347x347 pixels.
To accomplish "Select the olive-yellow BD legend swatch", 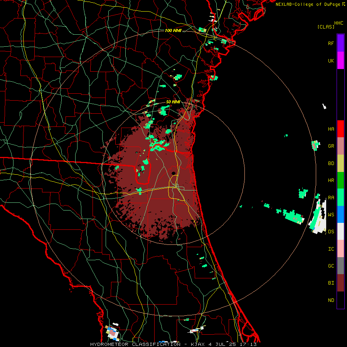I will pyautogui.click(x=340, y=163).
